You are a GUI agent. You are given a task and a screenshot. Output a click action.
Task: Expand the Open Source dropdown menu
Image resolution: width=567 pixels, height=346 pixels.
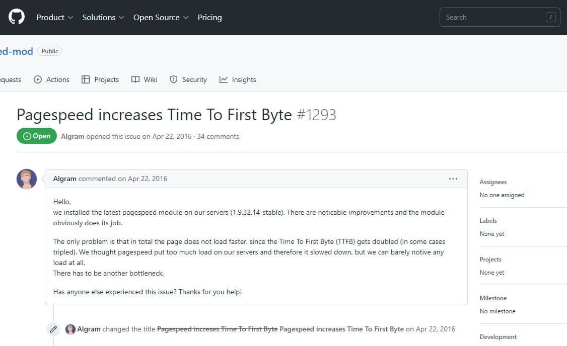tap(161, 17)
